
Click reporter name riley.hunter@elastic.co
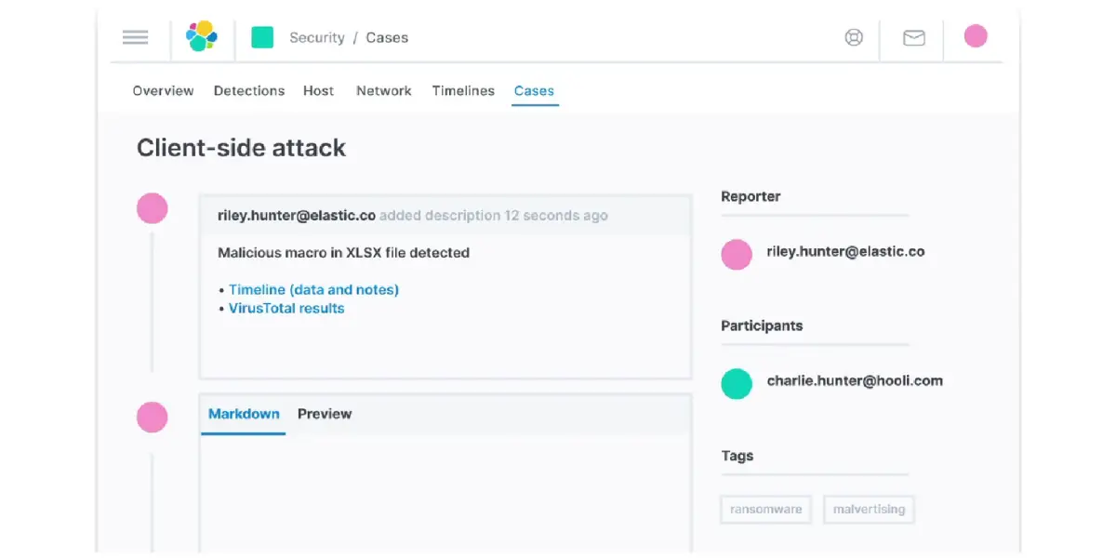(845, 252)
